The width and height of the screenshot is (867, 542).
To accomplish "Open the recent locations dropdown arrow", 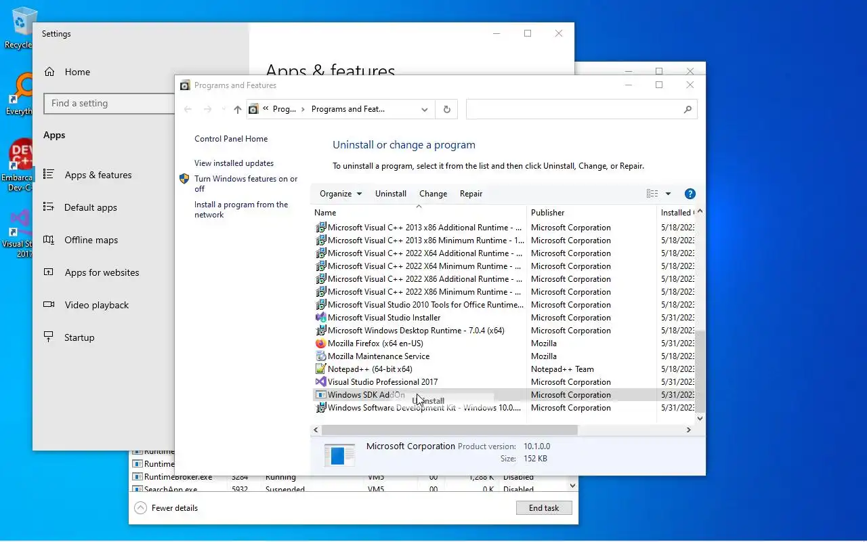I will 224,109.
